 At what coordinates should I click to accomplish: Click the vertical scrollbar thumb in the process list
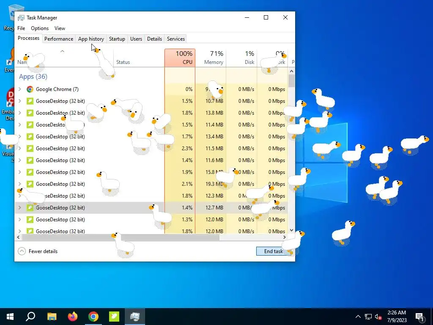tap(291, 81)
